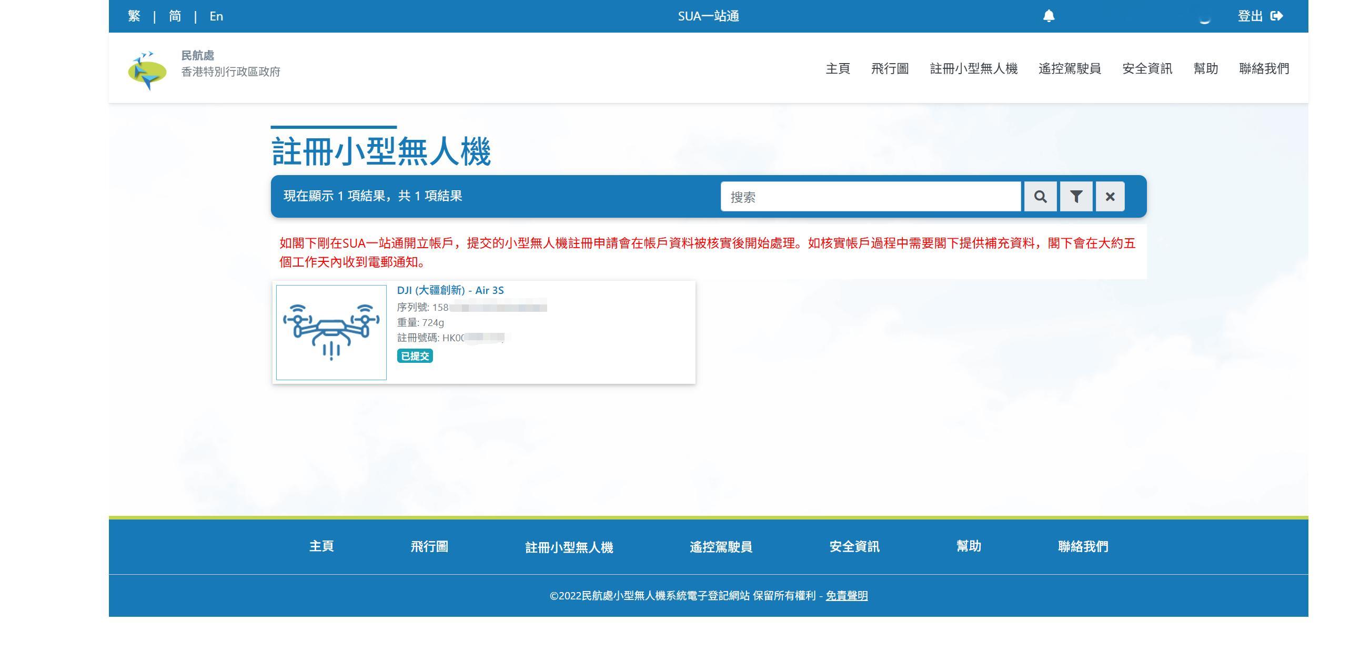This screenshot has height=672, width=1360.
Task: Open the DJI Air 3S title link
Action: (x=450, y=290)
